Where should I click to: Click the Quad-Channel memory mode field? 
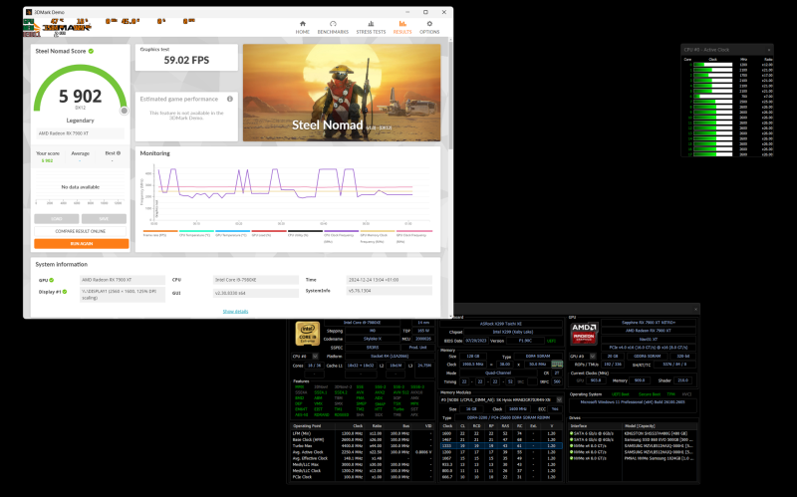click(x=497, y=373)
